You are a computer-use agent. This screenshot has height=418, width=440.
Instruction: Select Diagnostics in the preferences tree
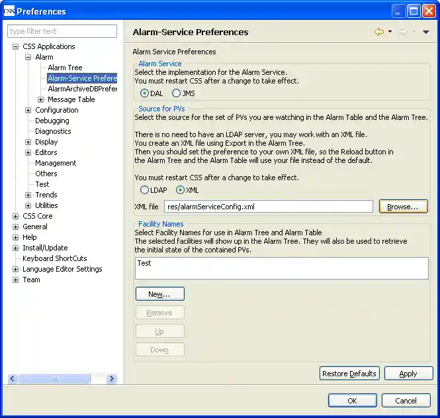click(x=53, y=131)
